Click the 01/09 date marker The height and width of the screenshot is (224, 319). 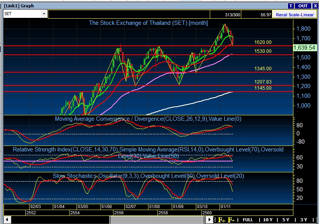pyautogui.click(x=178, y=207)
